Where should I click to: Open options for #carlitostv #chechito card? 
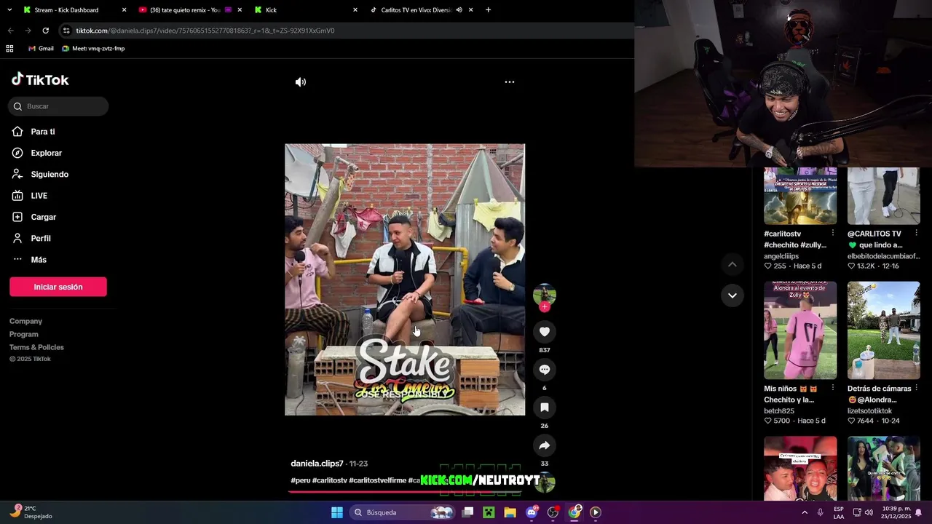(833, 234)
